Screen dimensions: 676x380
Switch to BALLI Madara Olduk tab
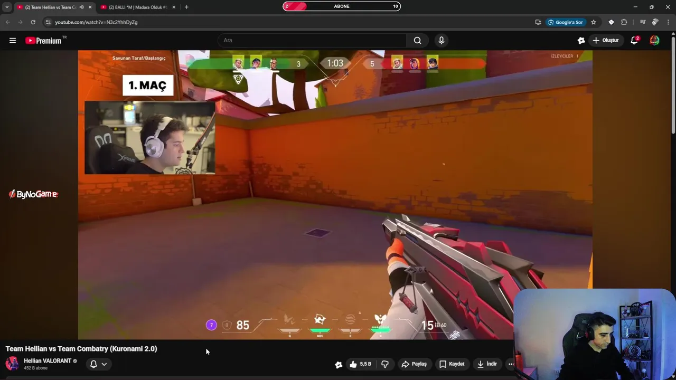click(x=137, y=7)
